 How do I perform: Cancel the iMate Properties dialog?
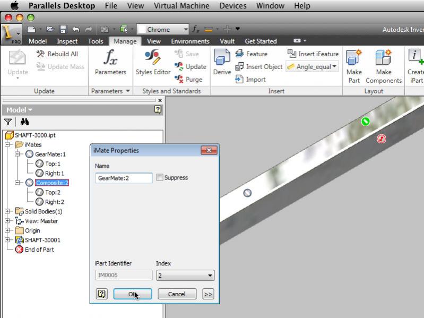point(177,294)
